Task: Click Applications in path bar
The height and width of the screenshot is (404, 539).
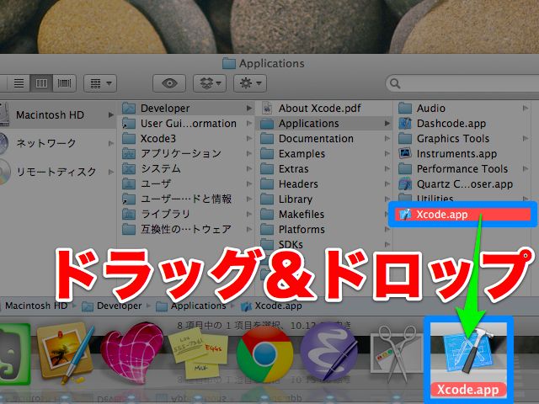Action: coord(191,306)
